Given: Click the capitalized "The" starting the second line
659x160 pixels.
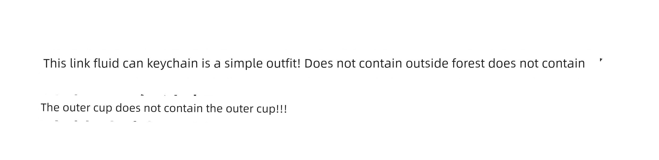Looking at the screenshot, I should [x=50, y=108].
